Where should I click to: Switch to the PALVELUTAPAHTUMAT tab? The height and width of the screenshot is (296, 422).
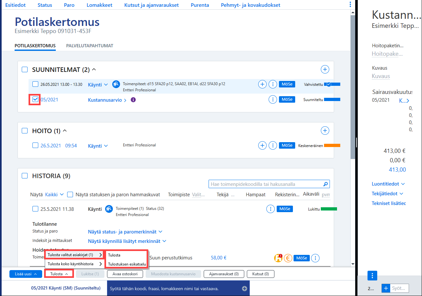90,46
